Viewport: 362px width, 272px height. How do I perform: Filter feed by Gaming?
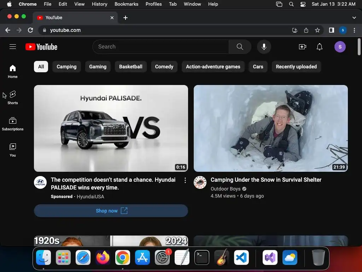(98, 67)
